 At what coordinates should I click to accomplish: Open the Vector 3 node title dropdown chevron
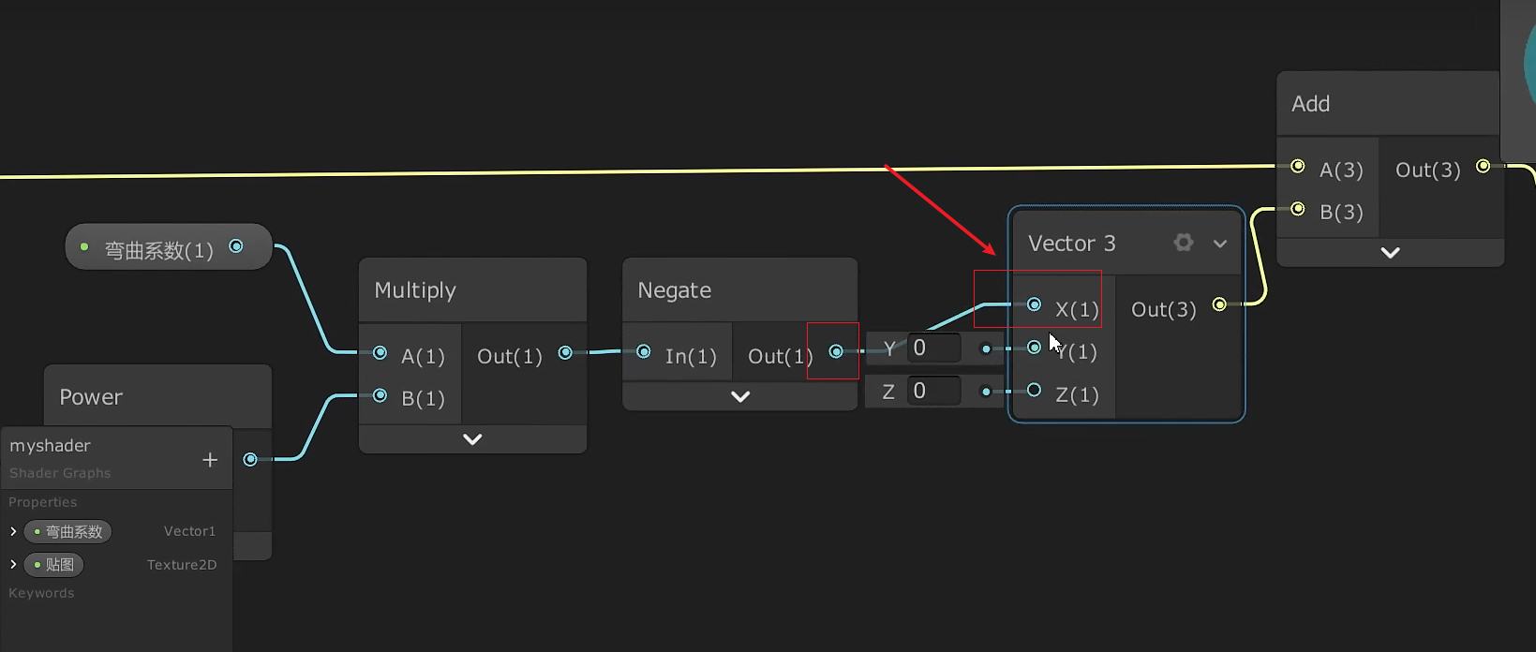pyautogui.click(x=1219, y=243)
